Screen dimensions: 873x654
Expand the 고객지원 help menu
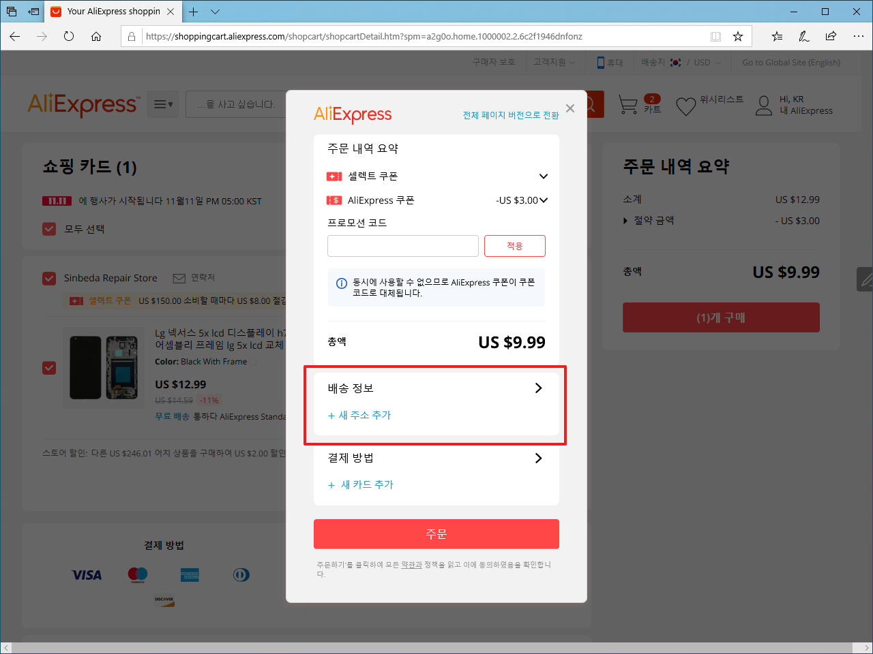coord(554,62)
